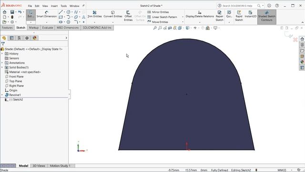
Task: Click the Rebuild traffic light icon
Action: 12,17
